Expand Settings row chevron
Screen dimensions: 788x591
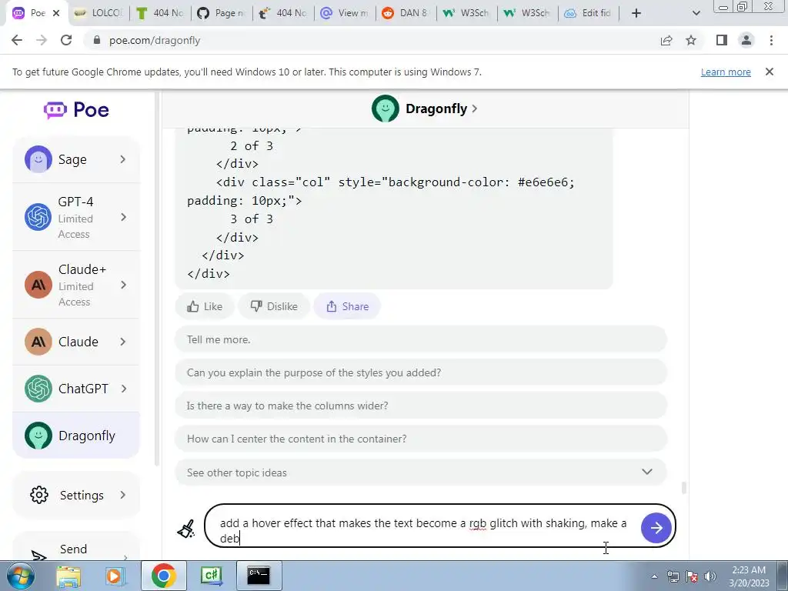coord(123,495)
